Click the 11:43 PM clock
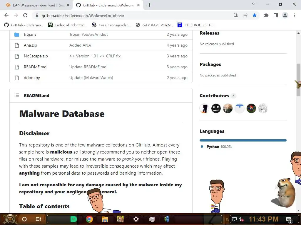 pos(264,219)
